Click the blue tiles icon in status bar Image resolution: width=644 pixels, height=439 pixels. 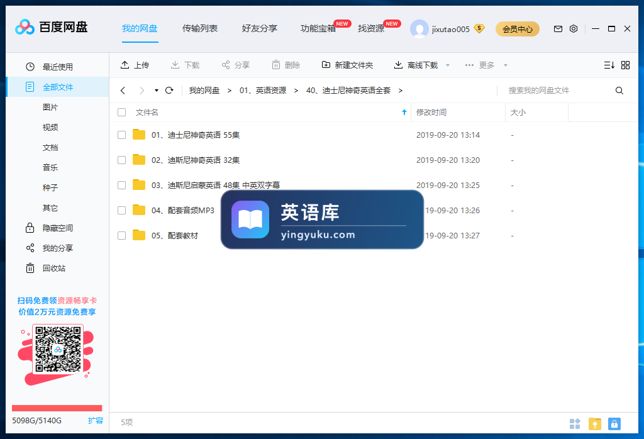coord(575,424)
